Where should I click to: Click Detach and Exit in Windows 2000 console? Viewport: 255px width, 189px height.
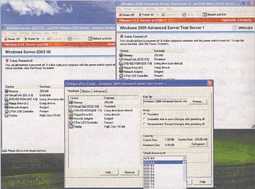[x=214, y=15]
